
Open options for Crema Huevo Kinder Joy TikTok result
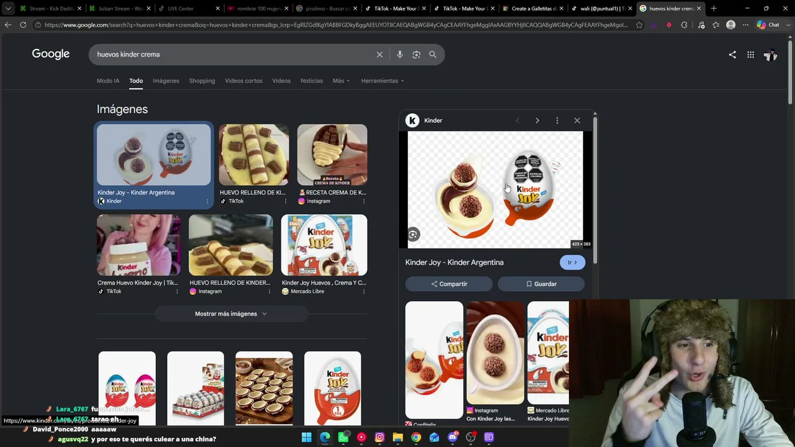click(x=177, y=291)
